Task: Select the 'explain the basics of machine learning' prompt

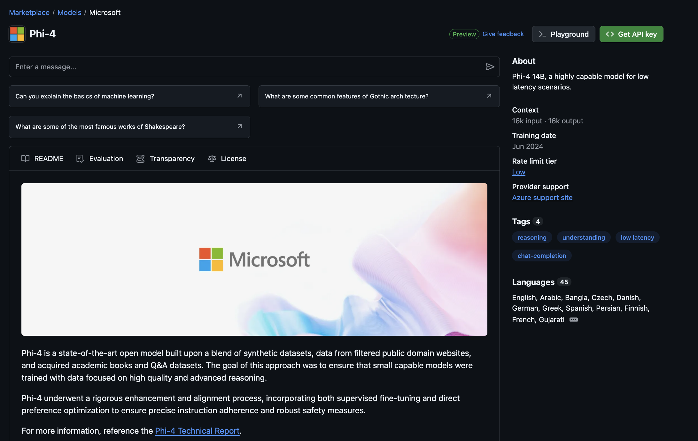Action: tap(129, 96)
